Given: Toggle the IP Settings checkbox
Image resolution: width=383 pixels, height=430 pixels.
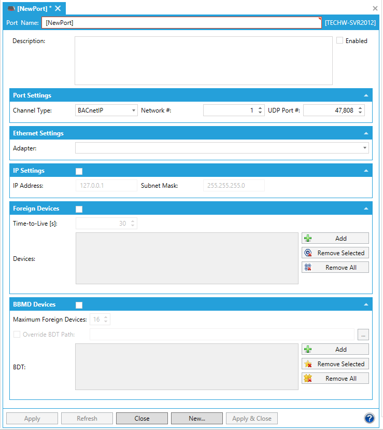Looking at the screenshot, I should 79,171.
